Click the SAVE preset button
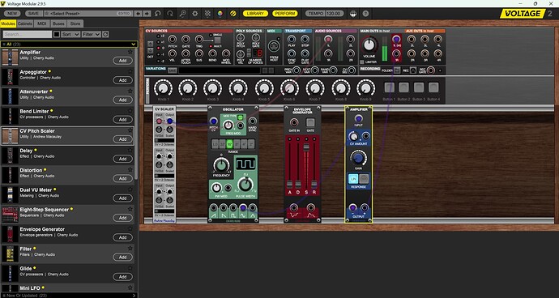Image resolution: width=559 pixels, height=298 pixels. pos(33,14)
